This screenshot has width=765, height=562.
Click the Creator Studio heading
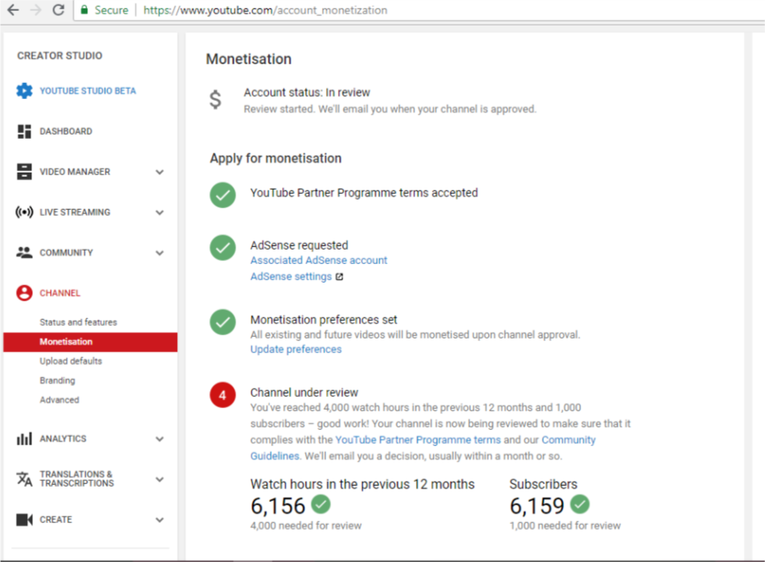tap(60, 56)
